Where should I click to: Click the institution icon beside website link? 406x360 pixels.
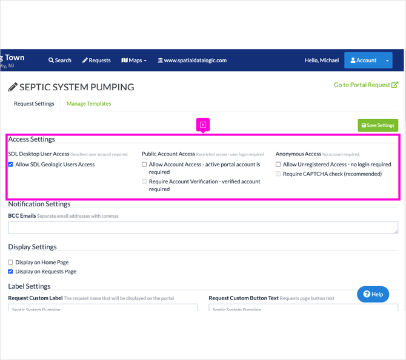[x=161, y=61]
